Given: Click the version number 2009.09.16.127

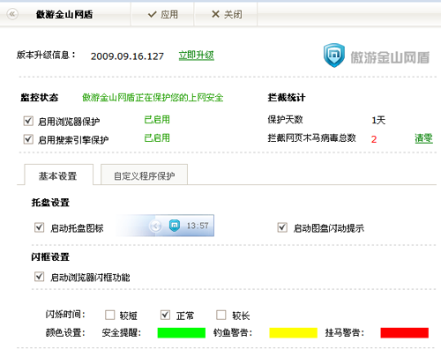Looking at the screenshot, I should [x=127, y=56].
